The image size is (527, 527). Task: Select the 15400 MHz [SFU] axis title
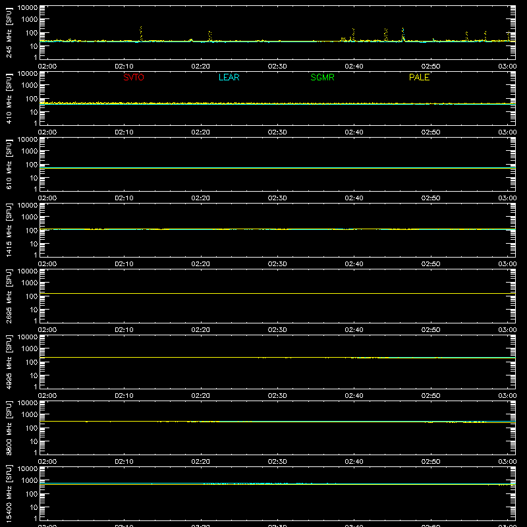click(9, 493)
